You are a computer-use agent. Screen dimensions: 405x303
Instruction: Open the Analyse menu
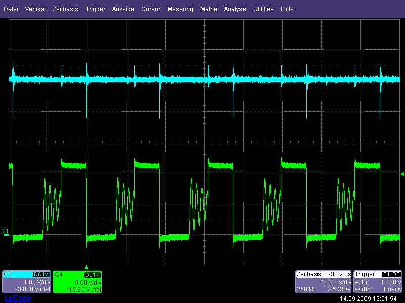pyautogui.click(x=235, y=9)
